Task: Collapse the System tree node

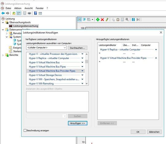Action: 7,37
